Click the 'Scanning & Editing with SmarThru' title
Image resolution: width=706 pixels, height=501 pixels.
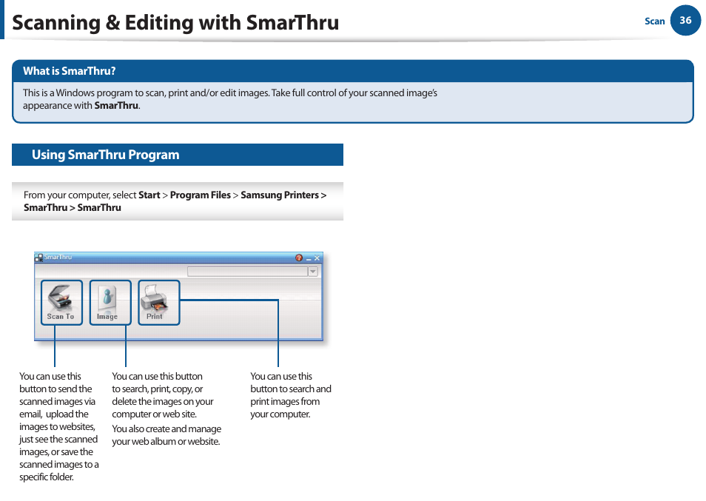tap(175, 22)
